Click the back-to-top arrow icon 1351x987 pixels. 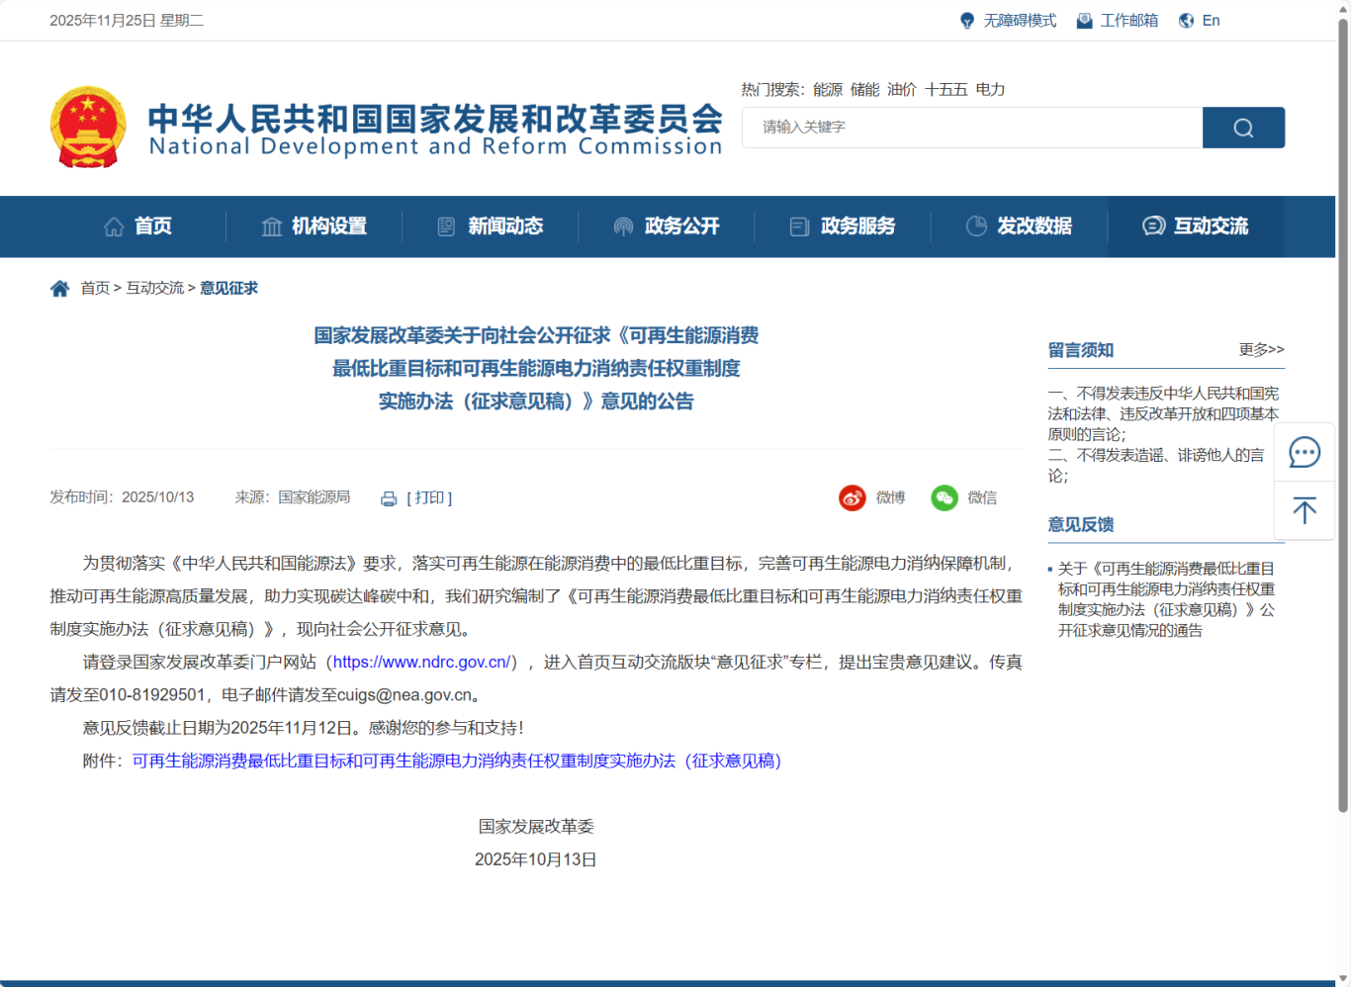tap(1305, 510)
